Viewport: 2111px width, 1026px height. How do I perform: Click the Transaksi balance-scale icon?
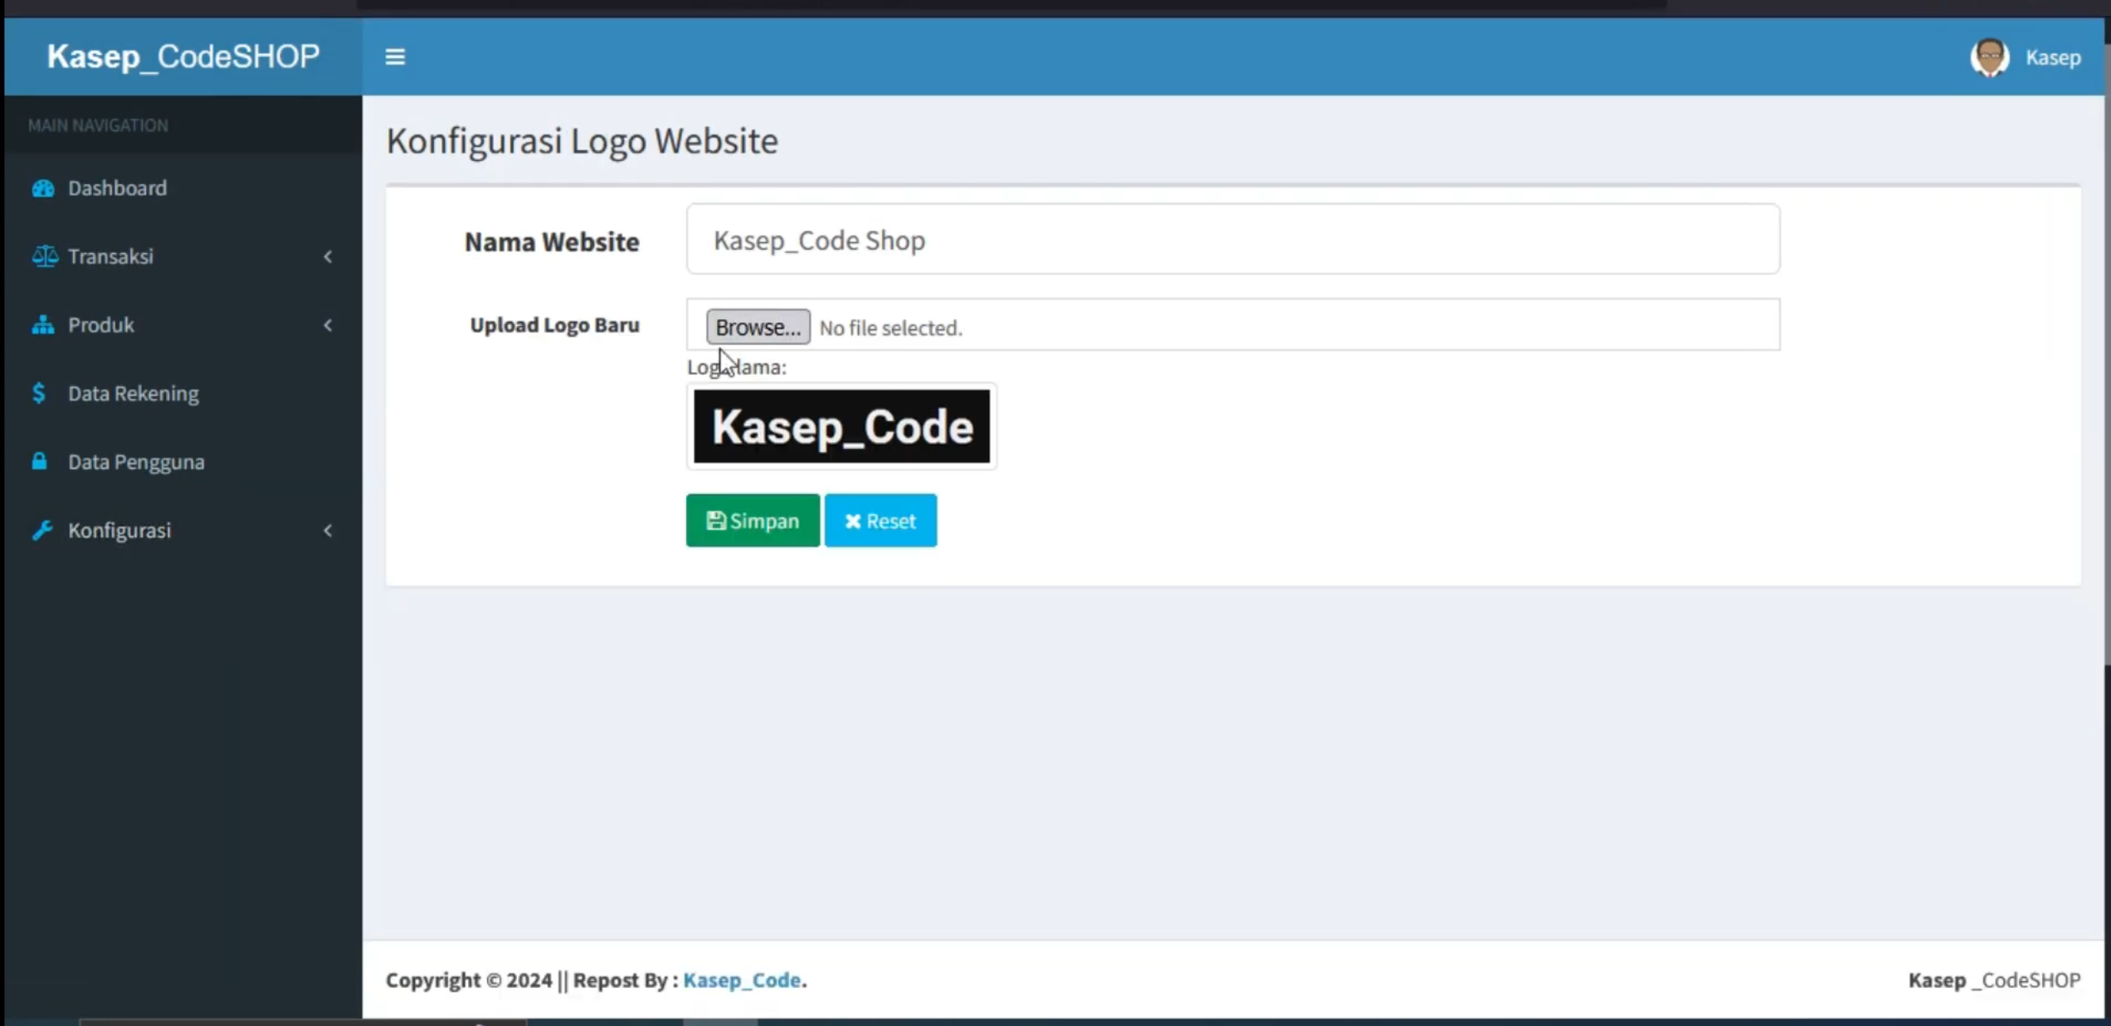click(45, 256)
